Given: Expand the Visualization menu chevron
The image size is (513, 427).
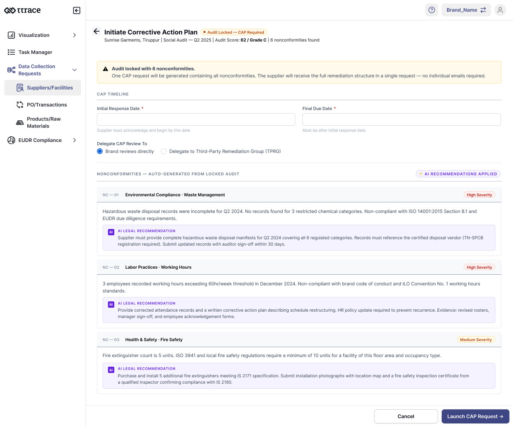Looking at the screenshot, I should (x=75, y=35).
